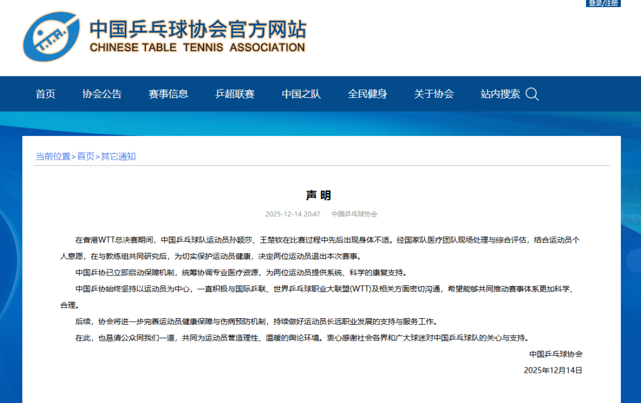
Task: Go to 赛事信息 in navigation bar
Action: point(169,94)
